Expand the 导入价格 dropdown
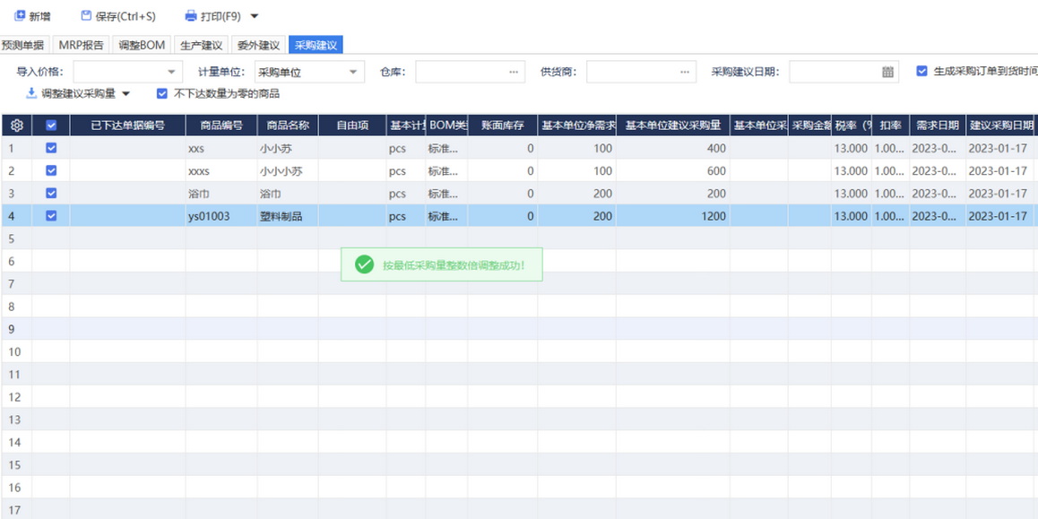Image resolution: width=1038 pixels, height=519 pixels. pos(171,72)
